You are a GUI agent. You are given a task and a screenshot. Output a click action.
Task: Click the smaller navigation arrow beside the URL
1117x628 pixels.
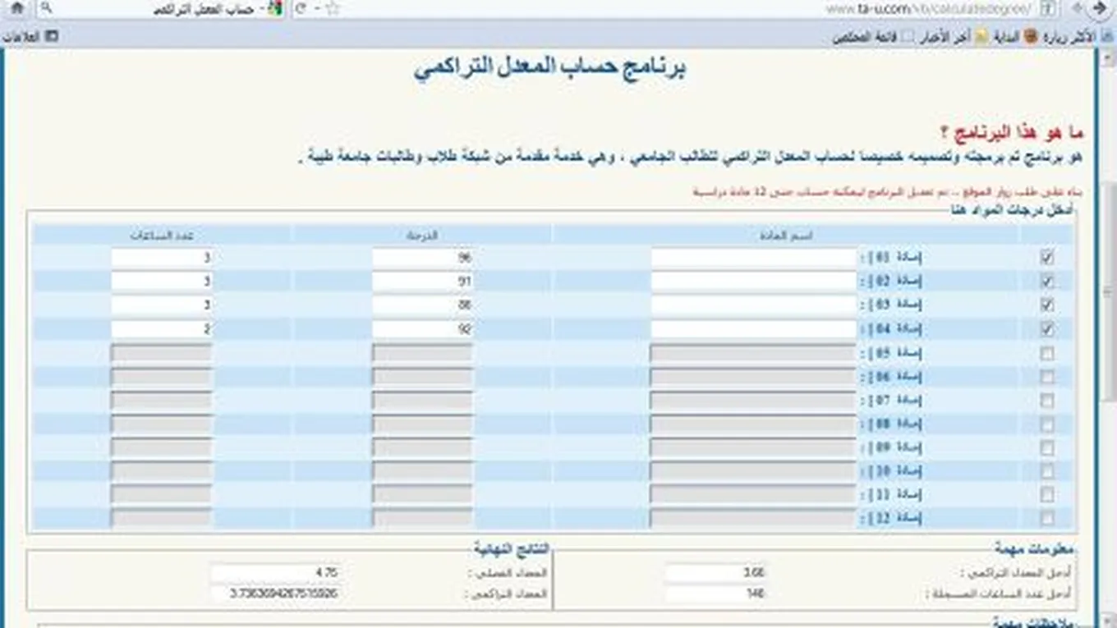click(1075, 9)
